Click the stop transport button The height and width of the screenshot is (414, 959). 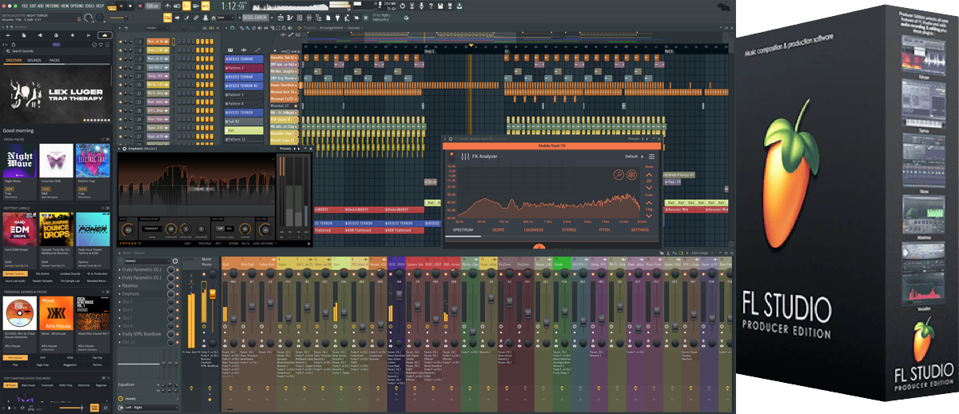pyautogui.click(x=130, y=6)
